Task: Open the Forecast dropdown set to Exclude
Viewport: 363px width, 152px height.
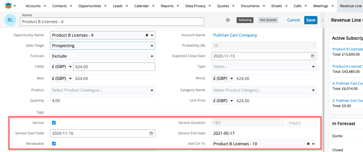Action: (102, 56)
